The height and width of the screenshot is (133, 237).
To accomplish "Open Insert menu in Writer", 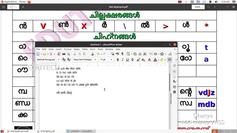I will [x=59, y=49].
